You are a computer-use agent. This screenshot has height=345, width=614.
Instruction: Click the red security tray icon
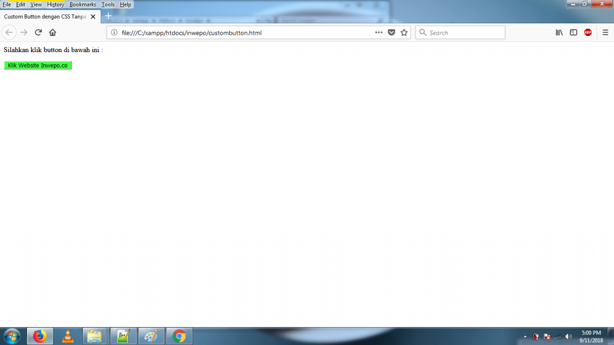point(535,337)
